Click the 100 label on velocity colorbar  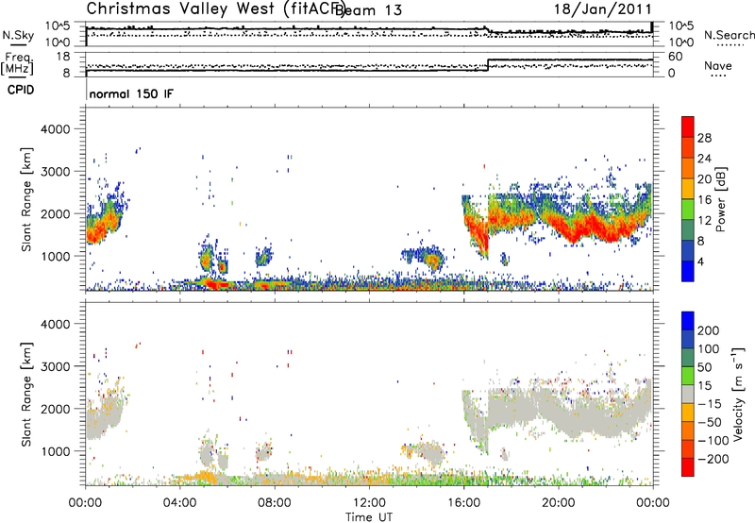pyautogui.click(x=709, y=349)
